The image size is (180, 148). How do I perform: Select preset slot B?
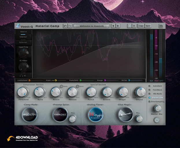pos(134,26)
